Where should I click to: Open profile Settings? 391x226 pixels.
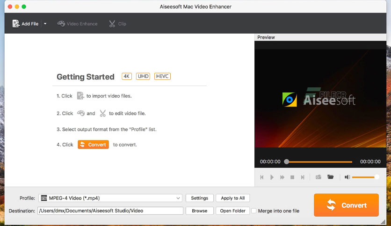click(x=200, y=198)
